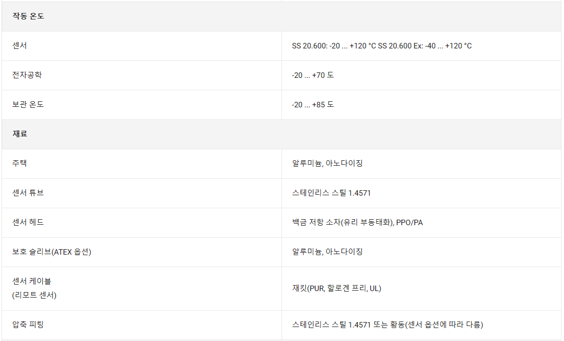Select the 보관 온도 row label
564x341 pixels.
coord(28,104)
